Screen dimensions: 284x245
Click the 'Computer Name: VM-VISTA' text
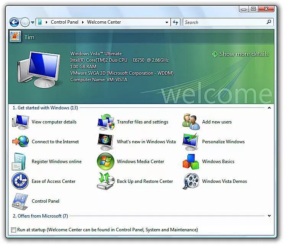[x=99, y=80]
